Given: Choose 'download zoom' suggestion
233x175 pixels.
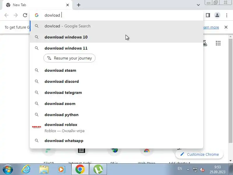Looking at the screenshot, I should 116,104.
